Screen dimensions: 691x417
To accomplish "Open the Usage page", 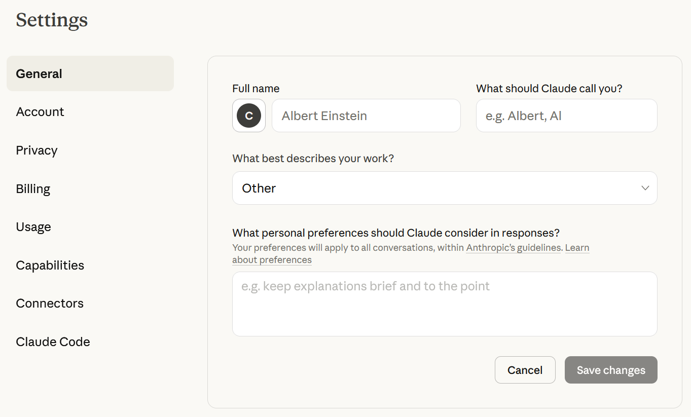I will pyautogui.click(x=33, y=227).
